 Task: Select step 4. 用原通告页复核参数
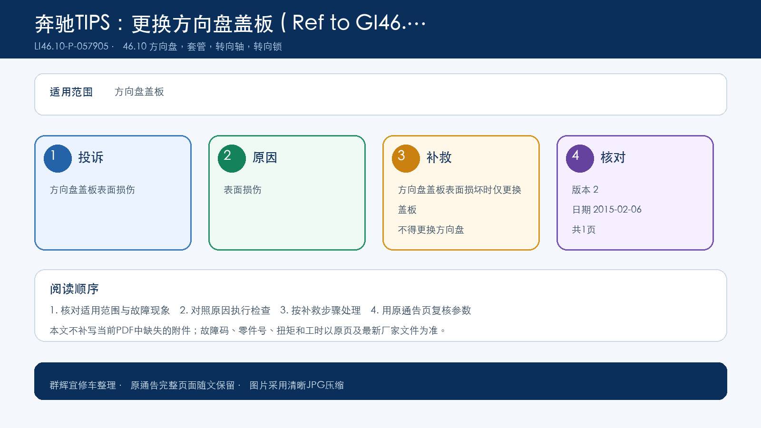[421, 311]
